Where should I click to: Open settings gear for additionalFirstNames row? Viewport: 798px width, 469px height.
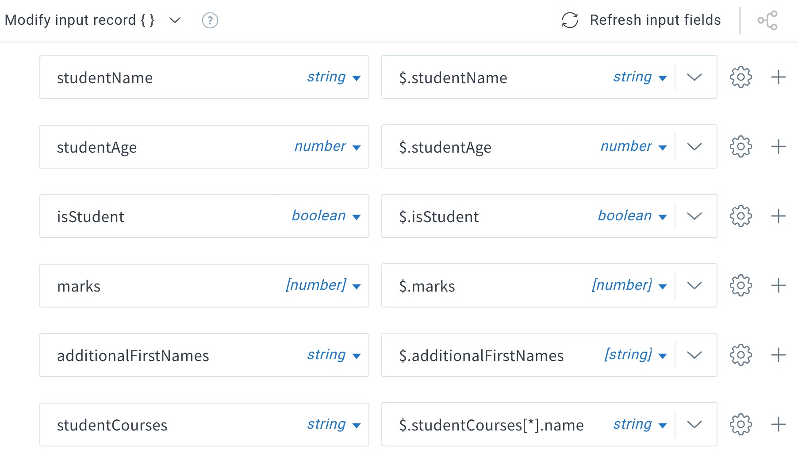740,355
